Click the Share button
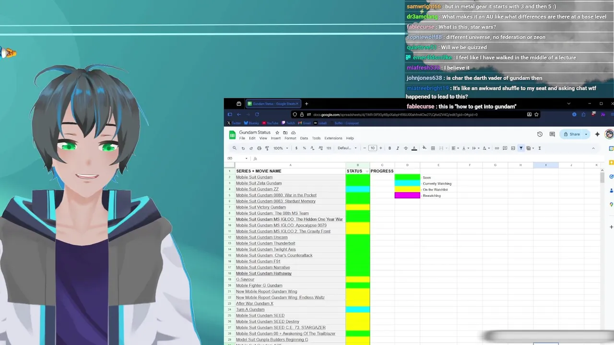The height and width of the screenshot is (345, 614). [x=572, y=134]
